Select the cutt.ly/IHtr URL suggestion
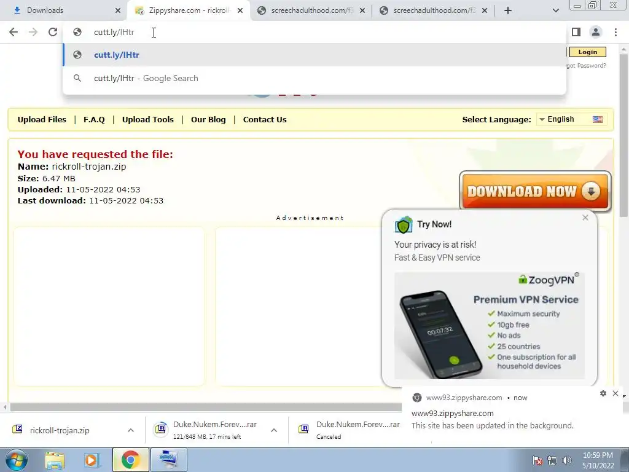The width and height of the screenshot is (629, 472). point(314,55)
